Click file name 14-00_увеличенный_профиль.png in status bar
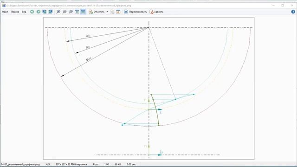The height and width of the screenshot is (167, 297). click(20, 164)
